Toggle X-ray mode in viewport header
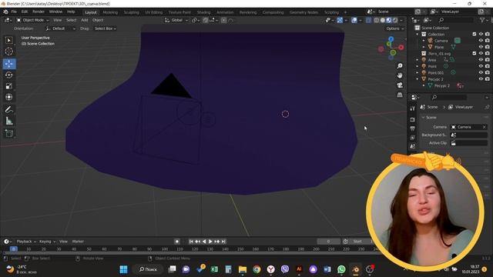This screenshot has height=277, width=493. pyautogui.click(x=368, y=20)
